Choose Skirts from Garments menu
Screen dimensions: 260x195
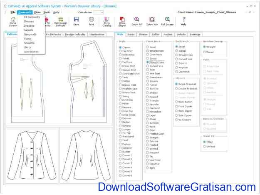click(27, 47)
